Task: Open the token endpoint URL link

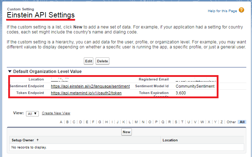Action: [x=86, y=93]
